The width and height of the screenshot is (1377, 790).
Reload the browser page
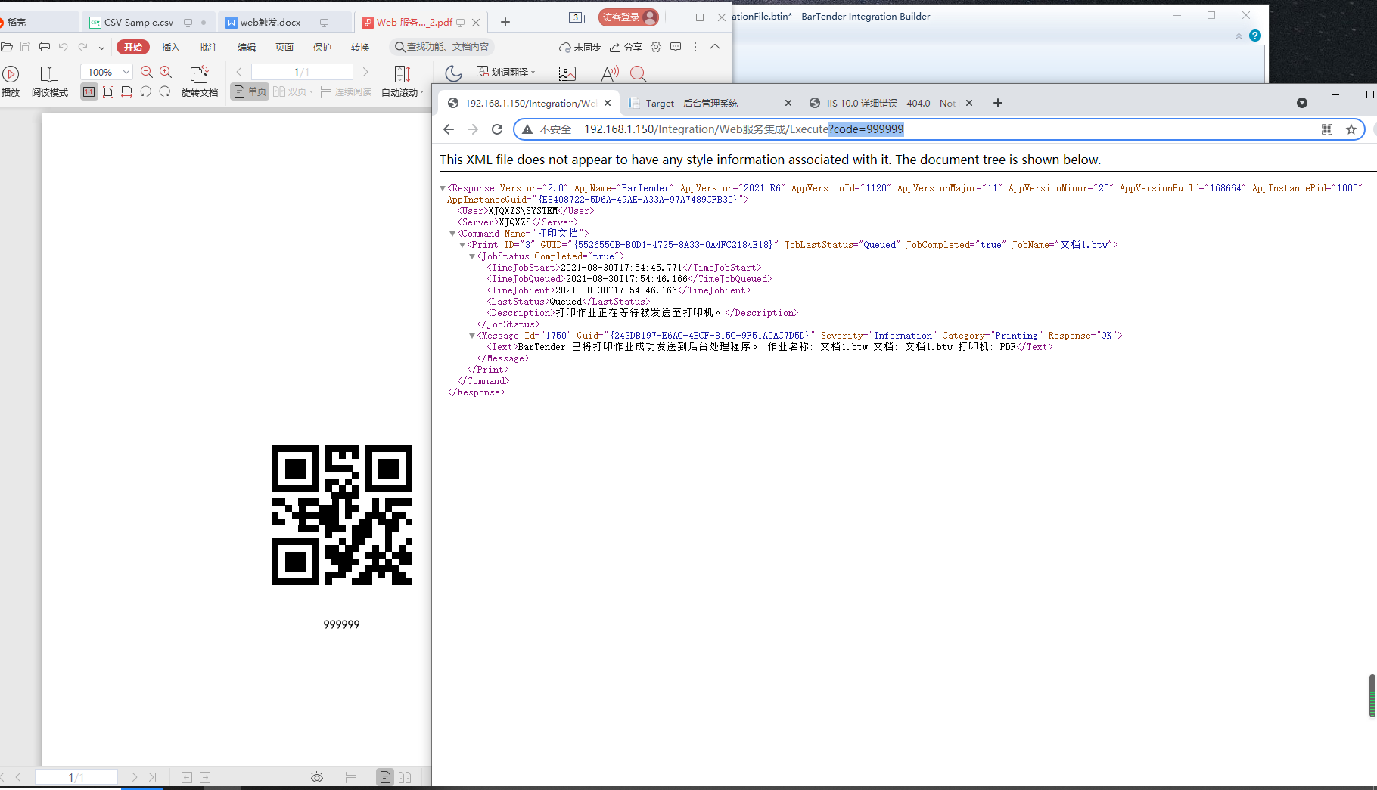[497, 129]
